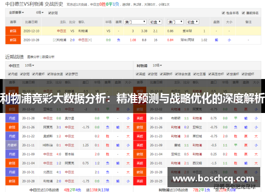Screen dimensions: 265x192
Task: Click 阿贾克 home team in 20-11-26 row
Action: [x=48, y=127]
